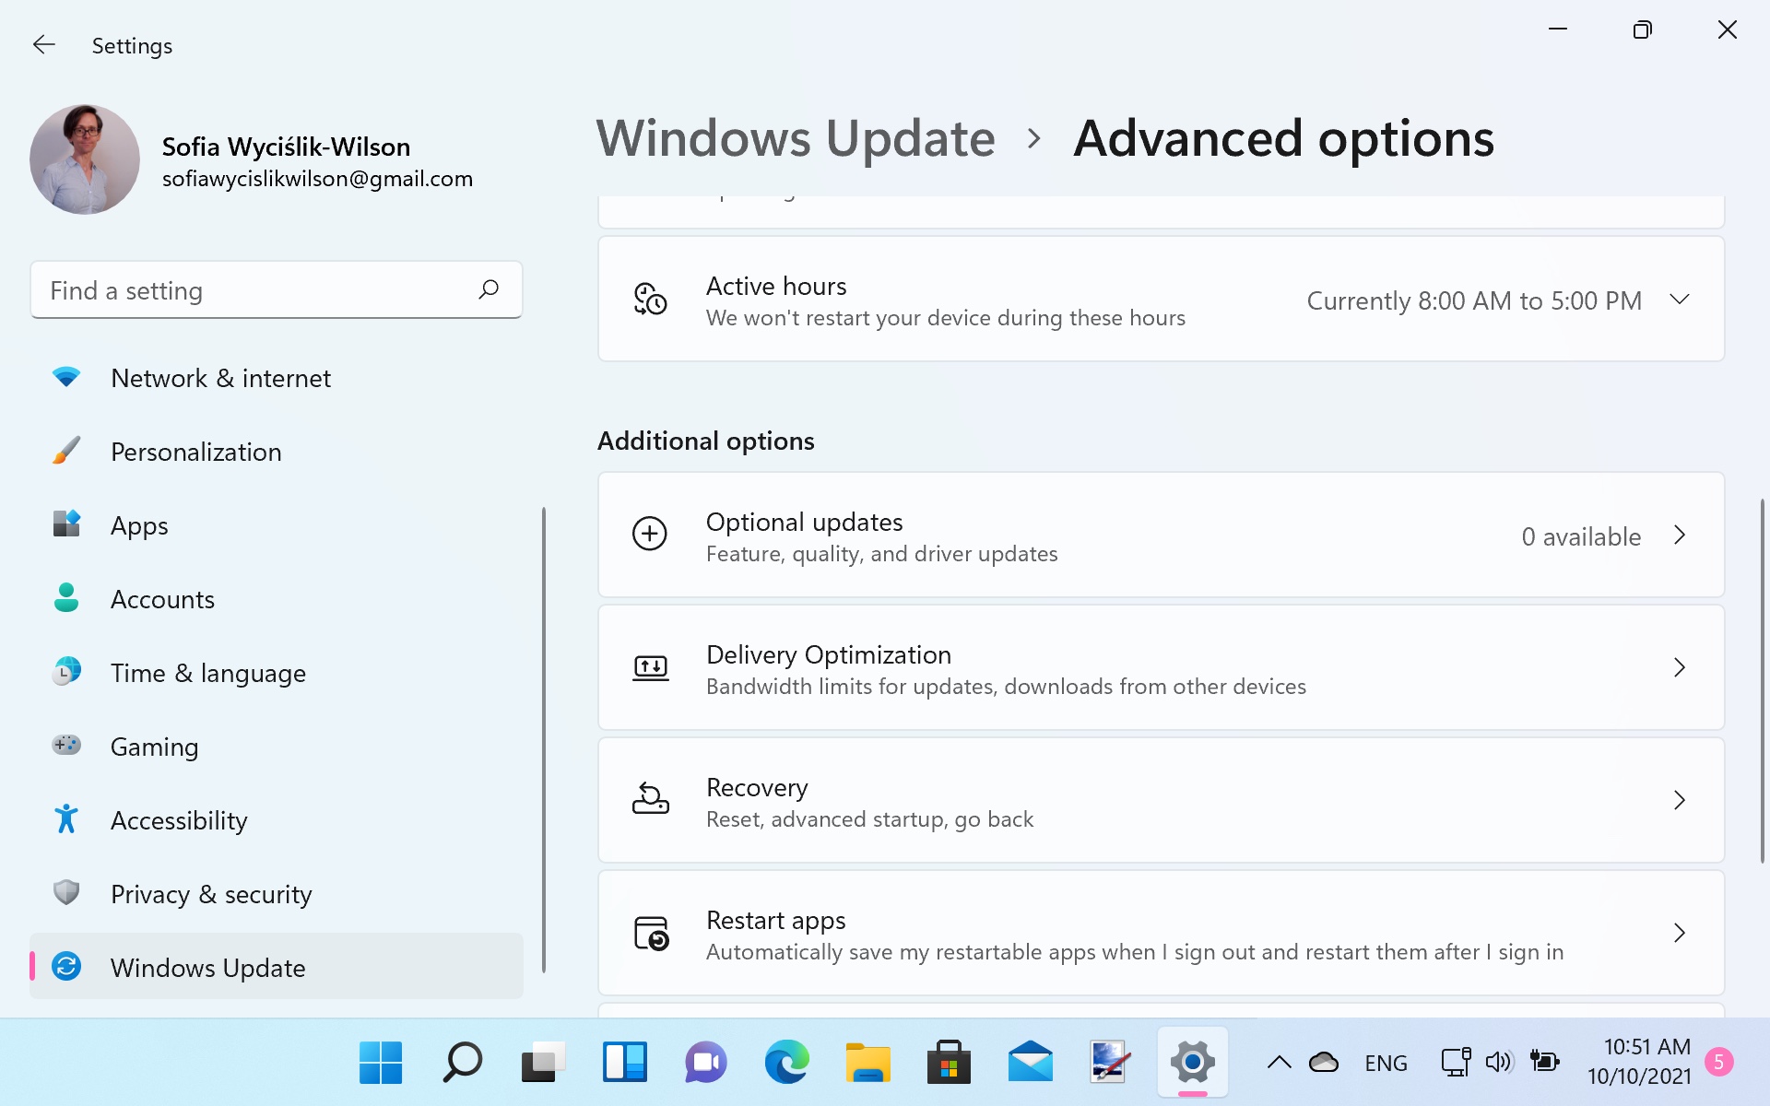Open the Recovery settings card

click(1161, 800)
